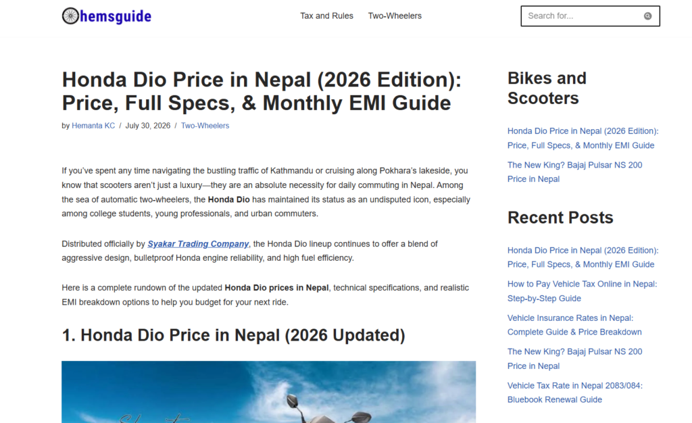Click the search magnifier icon
692x423 pixels.
point(647,16)
